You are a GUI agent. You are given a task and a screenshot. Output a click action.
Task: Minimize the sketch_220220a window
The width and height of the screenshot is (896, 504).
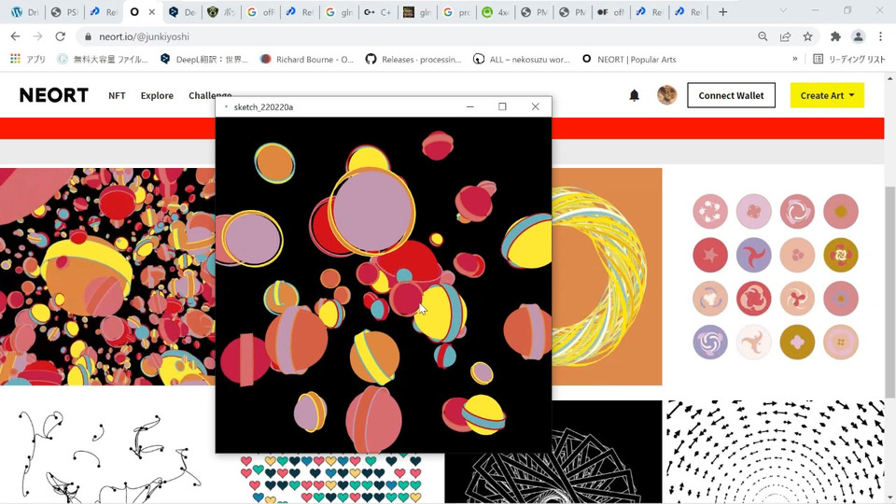tap(469, 106)
